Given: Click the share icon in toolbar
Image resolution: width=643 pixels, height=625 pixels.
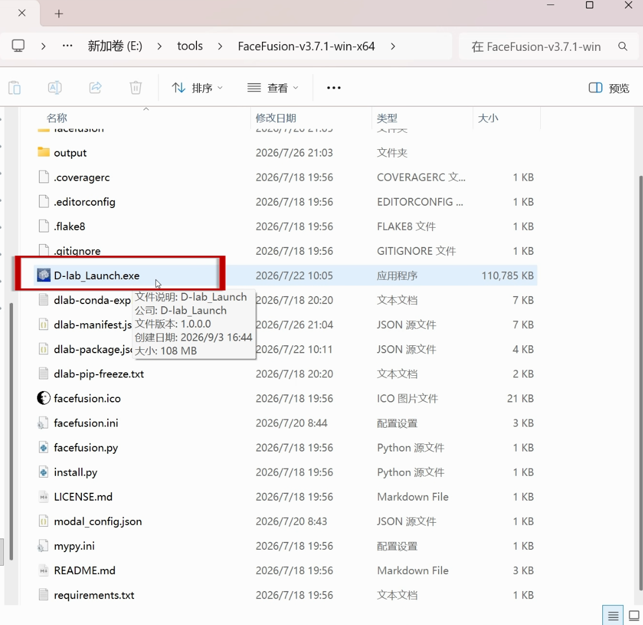Looking at the screenshot, I should (x=95, y=88).
